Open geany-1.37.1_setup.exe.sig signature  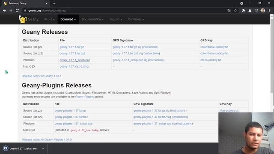click(x=130, y=60)
